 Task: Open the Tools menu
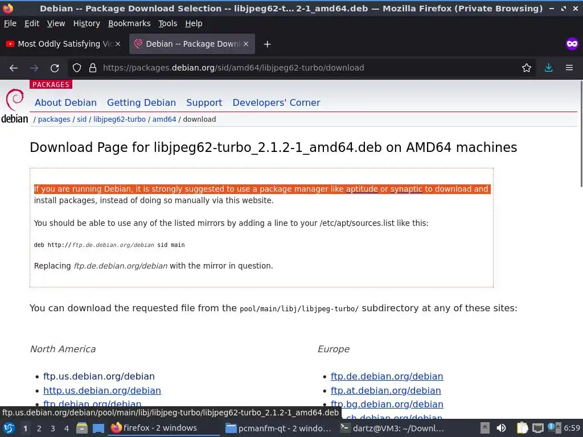[168, 23]
